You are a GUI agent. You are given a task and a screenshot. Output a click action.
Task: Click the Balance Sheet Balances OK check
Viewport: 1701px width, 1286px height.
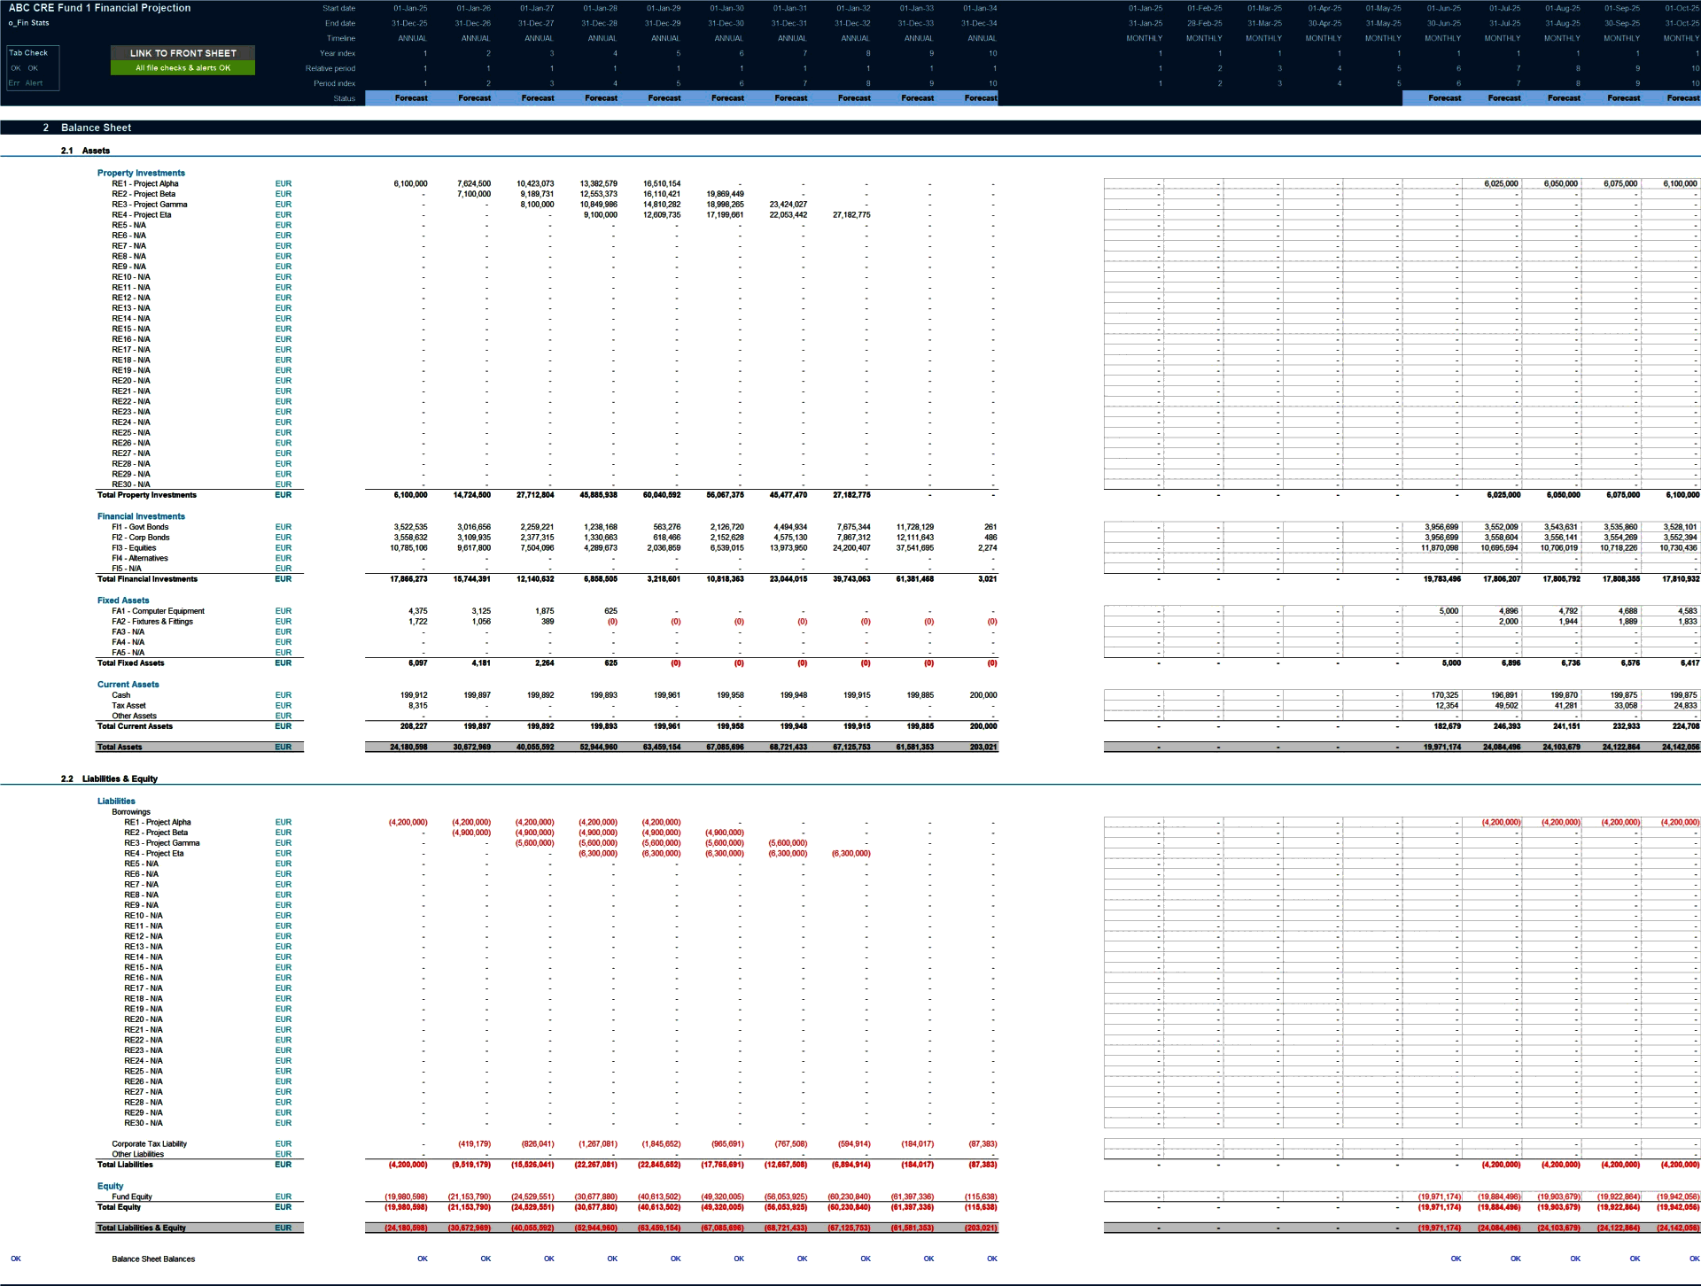(x=423, y=1259)
